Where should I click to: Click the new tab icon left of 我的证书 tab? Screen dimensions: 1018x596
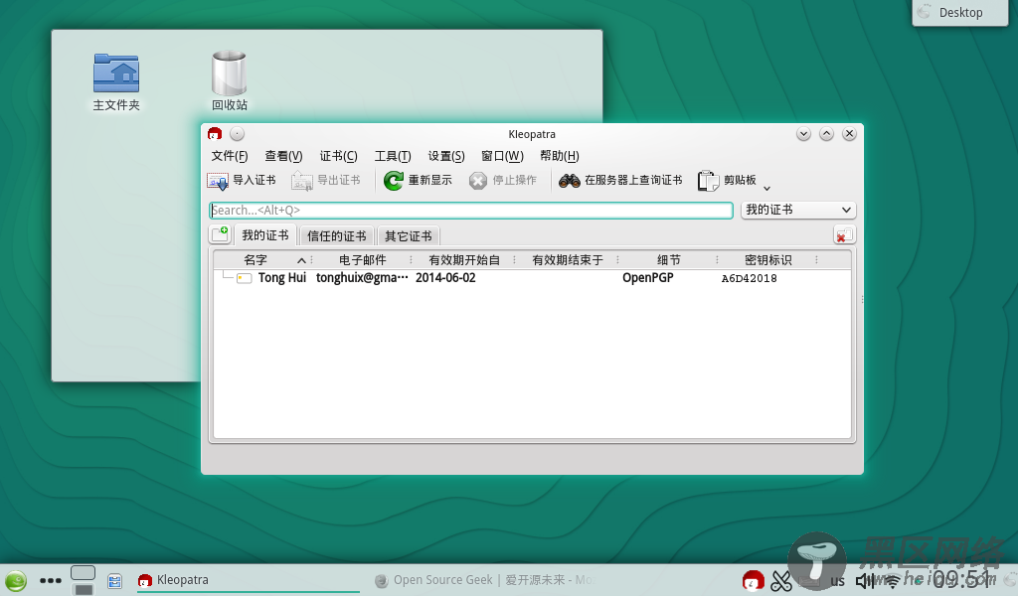click(220, 234)
